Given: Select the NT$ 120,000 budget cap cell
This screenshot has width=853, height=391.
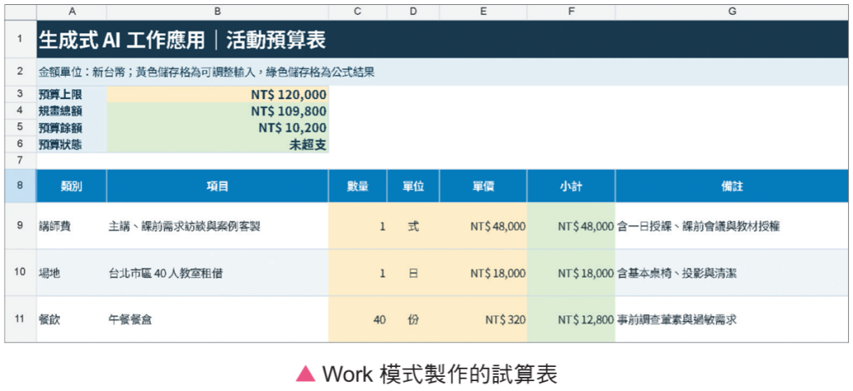Looking at the screenshot, I should 217,95.
